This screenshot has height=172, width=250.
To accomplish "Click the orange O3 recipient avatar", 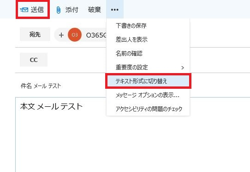I will (75, 35).
